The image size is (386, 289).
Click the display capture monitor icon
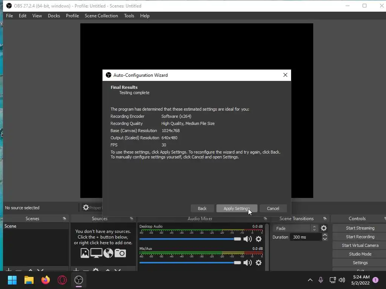[x=96, y=253]
